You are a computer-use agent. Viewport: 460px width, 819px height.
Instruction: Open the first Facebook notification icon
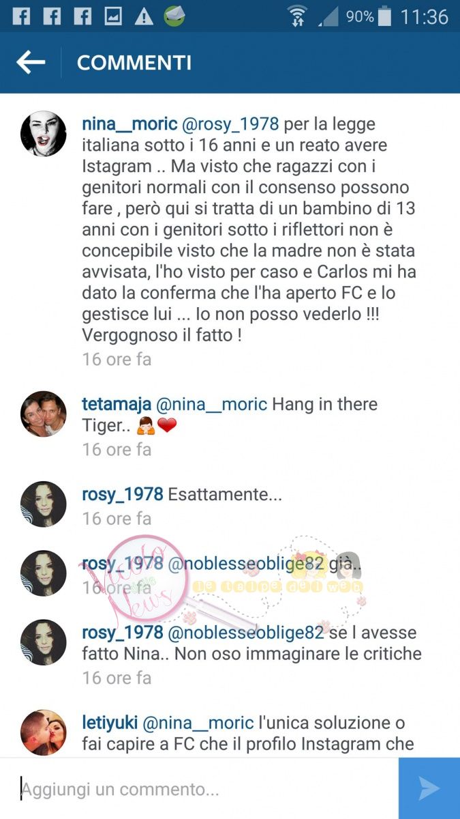tap(22, 16)
